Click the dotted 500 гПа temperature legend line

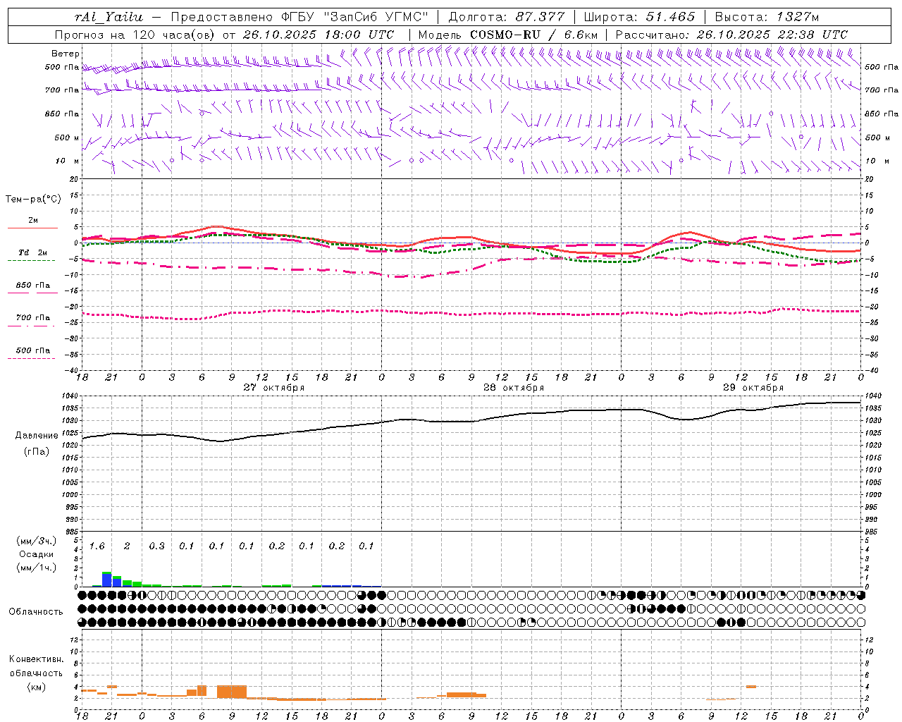coord(32,358)
